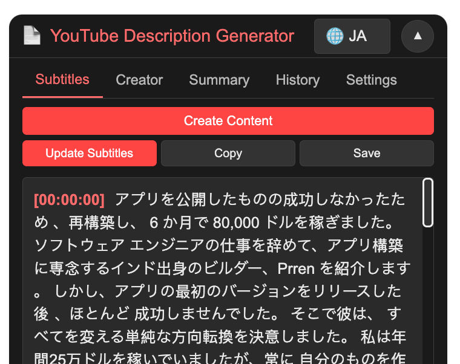Viewport: 460px width, 364px height.
Task: Open the JA language selector
Action: pos(352,36)
